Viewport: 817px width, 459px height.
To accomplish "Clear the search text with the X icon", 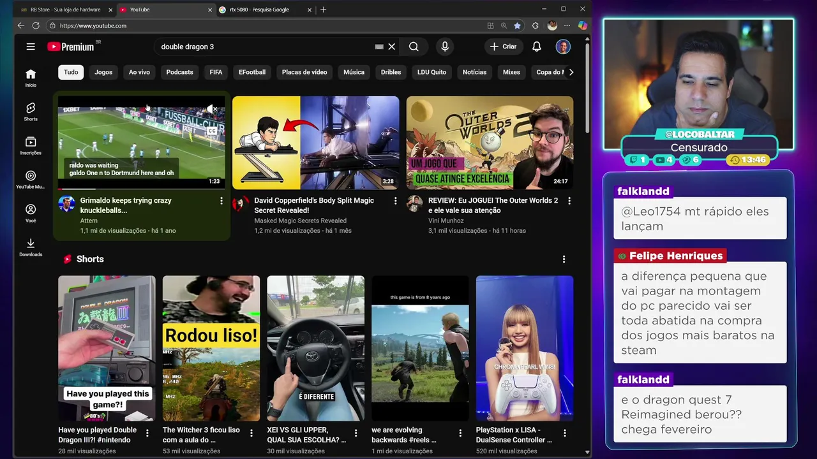I will click(392, 47).
